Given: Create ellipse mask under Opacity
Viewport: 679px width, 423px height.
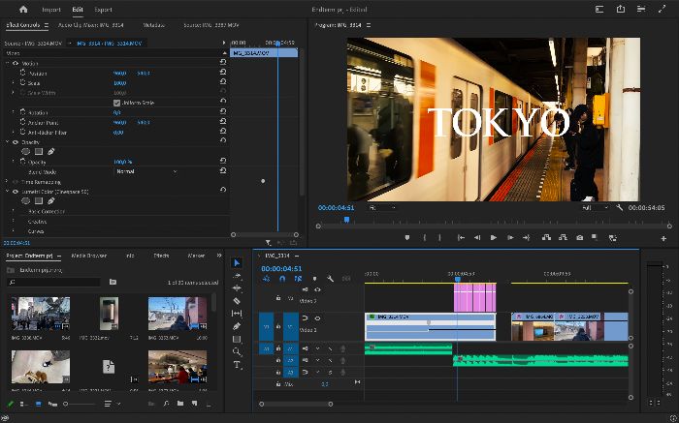Looking at the screenshot, I should tap(26, 152).
